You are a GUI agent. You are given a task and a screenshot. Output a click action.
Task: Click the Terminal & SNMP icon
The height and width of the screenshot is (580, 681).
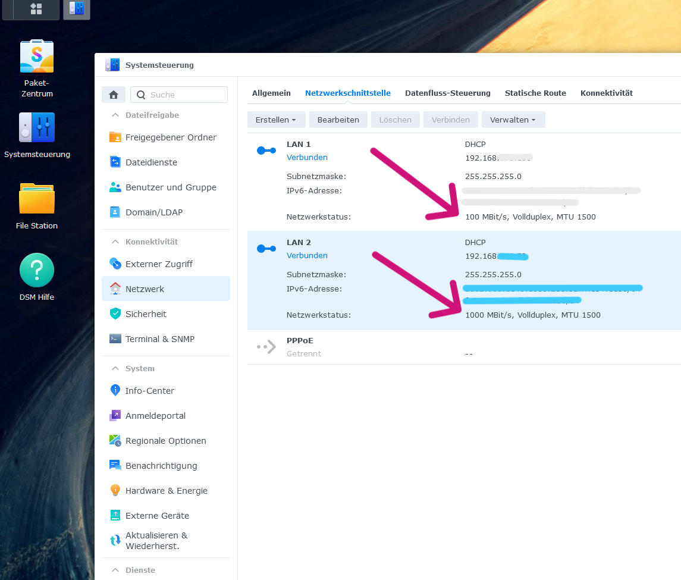point(115,339)
